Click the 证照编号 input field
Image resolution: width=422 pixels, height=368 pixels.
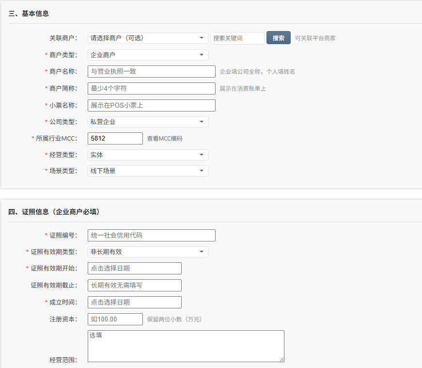pos(151,235)
